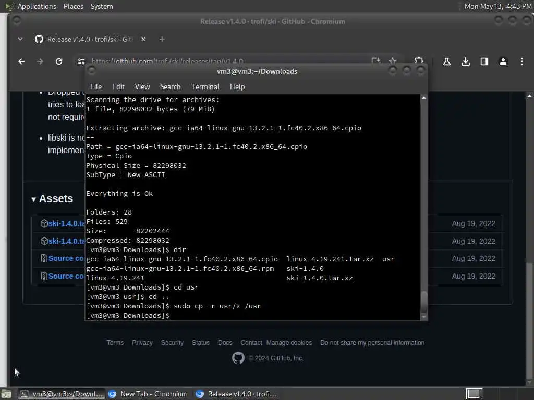Install page as app icon in address bar
The image size is (534, 400).
(x=375, y=61)
